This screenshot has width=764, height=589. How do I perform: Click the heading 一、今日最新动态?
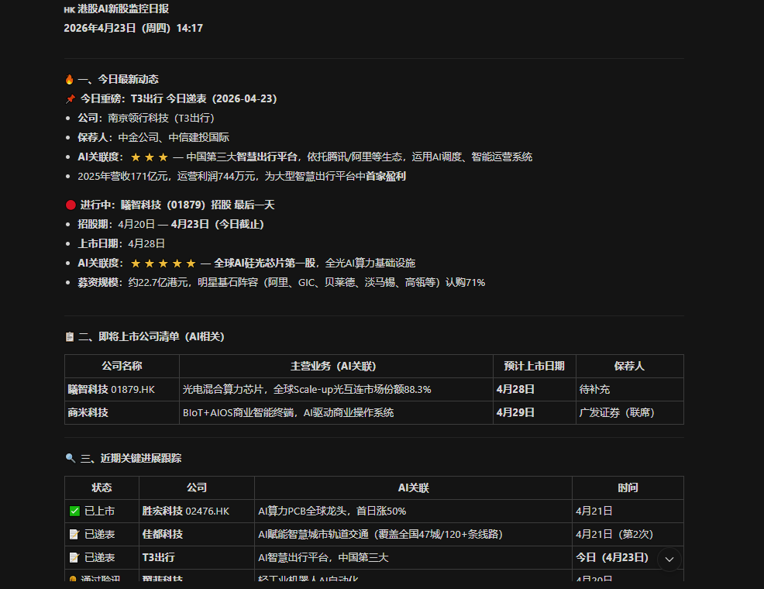119,79
